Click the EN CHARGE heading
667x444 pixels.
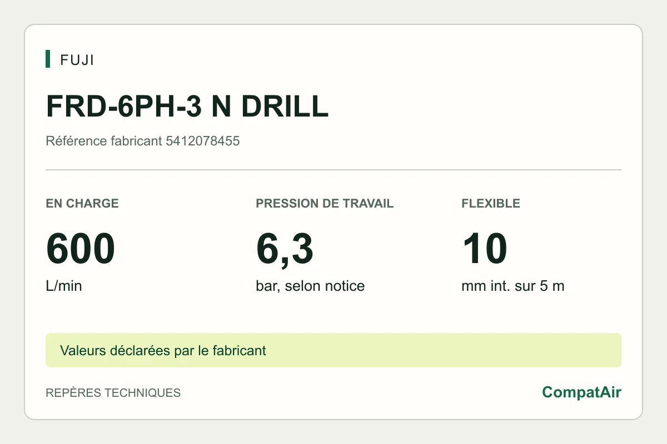pyautogui.click(x=82, y=203)
